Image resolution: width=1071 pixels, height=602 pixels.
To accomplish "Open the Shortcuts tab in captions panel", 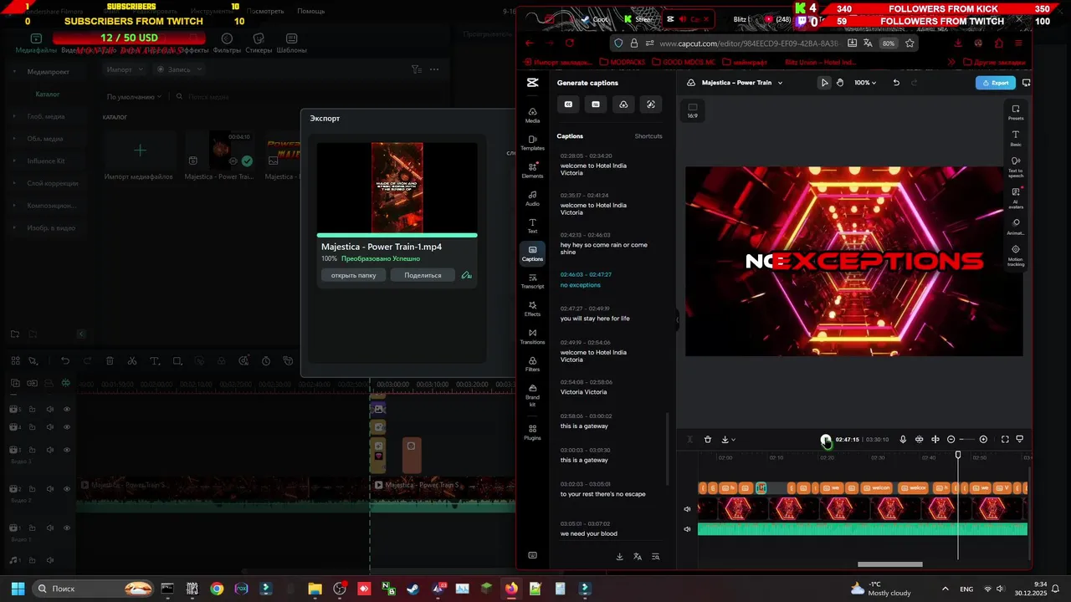I will [648, 136].
